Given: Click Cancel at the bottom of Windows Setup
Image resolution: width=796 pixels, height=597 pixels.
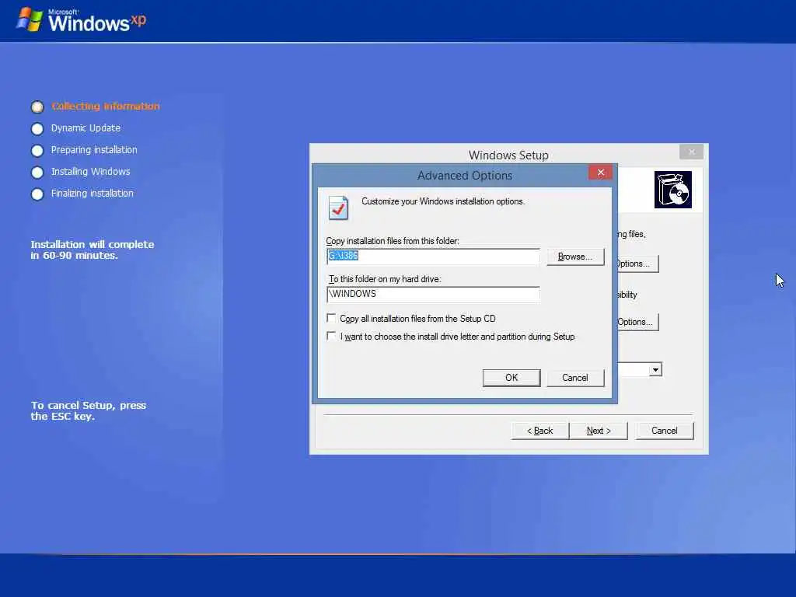Looking at the screenshot, I should (664, 431).
